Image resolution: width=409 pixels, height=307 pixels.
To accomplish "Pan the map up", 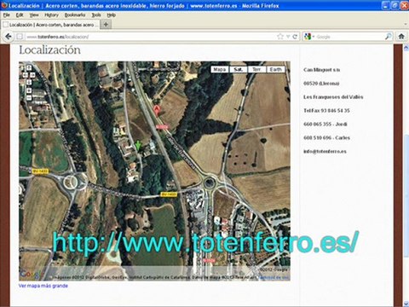I will [x=29, y=67].
